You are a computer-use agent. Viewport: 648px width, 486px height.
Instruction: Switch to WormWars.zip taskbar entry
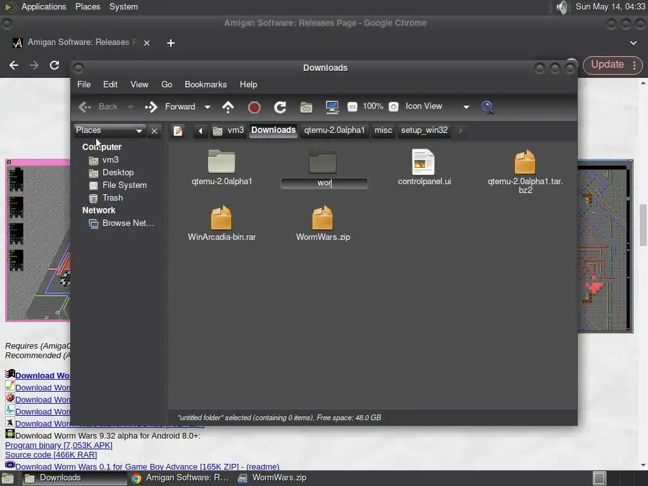[x=273, y=478]
